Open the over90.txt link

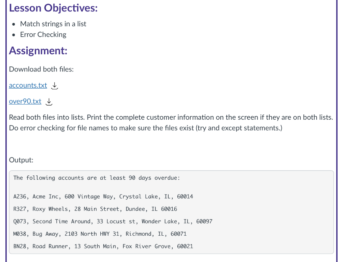point(25,101)
